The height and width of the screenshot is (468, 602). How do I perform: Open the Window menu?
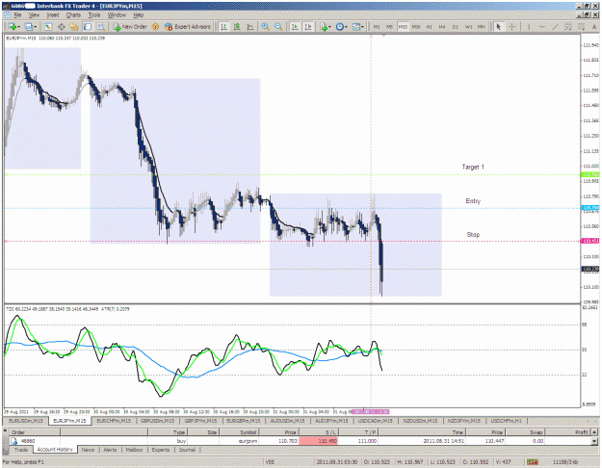click(x=117, y=15)
